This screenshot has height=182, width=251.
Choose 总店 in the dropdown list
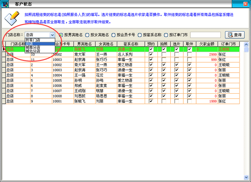(40, 44)
